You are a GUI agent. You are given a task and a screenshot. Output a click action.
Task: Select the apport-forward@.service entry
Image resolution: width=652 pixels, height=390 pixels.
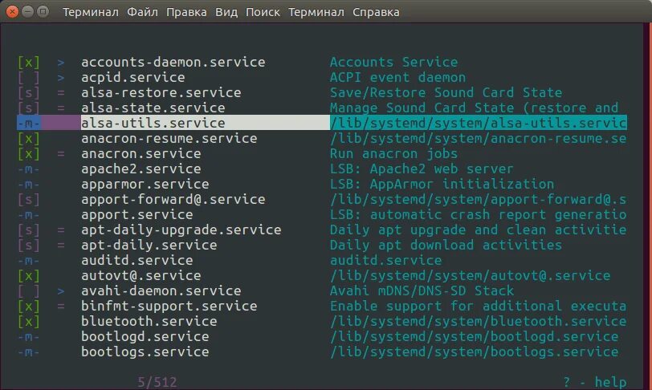pyautogui.click(x=173, y=200)
